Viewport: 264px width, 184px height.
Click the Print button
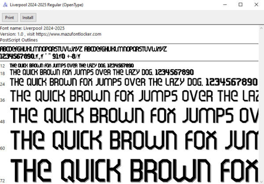(x=10, y=18)
